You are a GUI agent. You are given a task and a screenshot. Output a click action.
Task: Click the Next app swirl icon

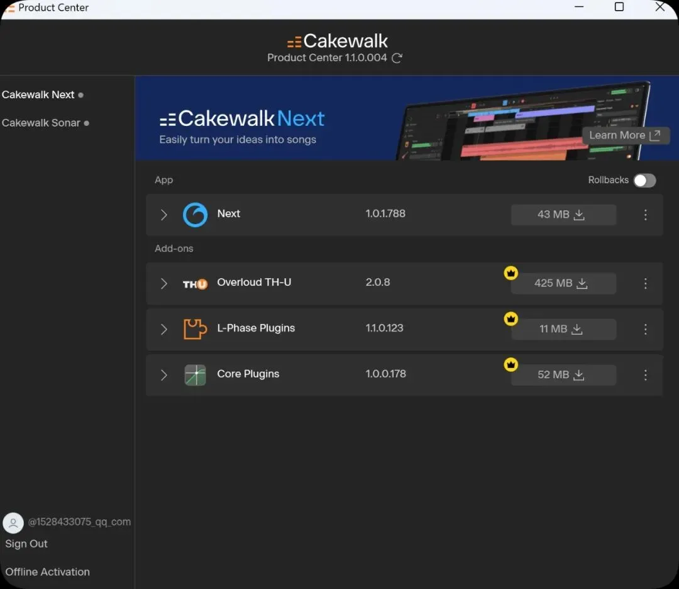(x=196, y=215)
